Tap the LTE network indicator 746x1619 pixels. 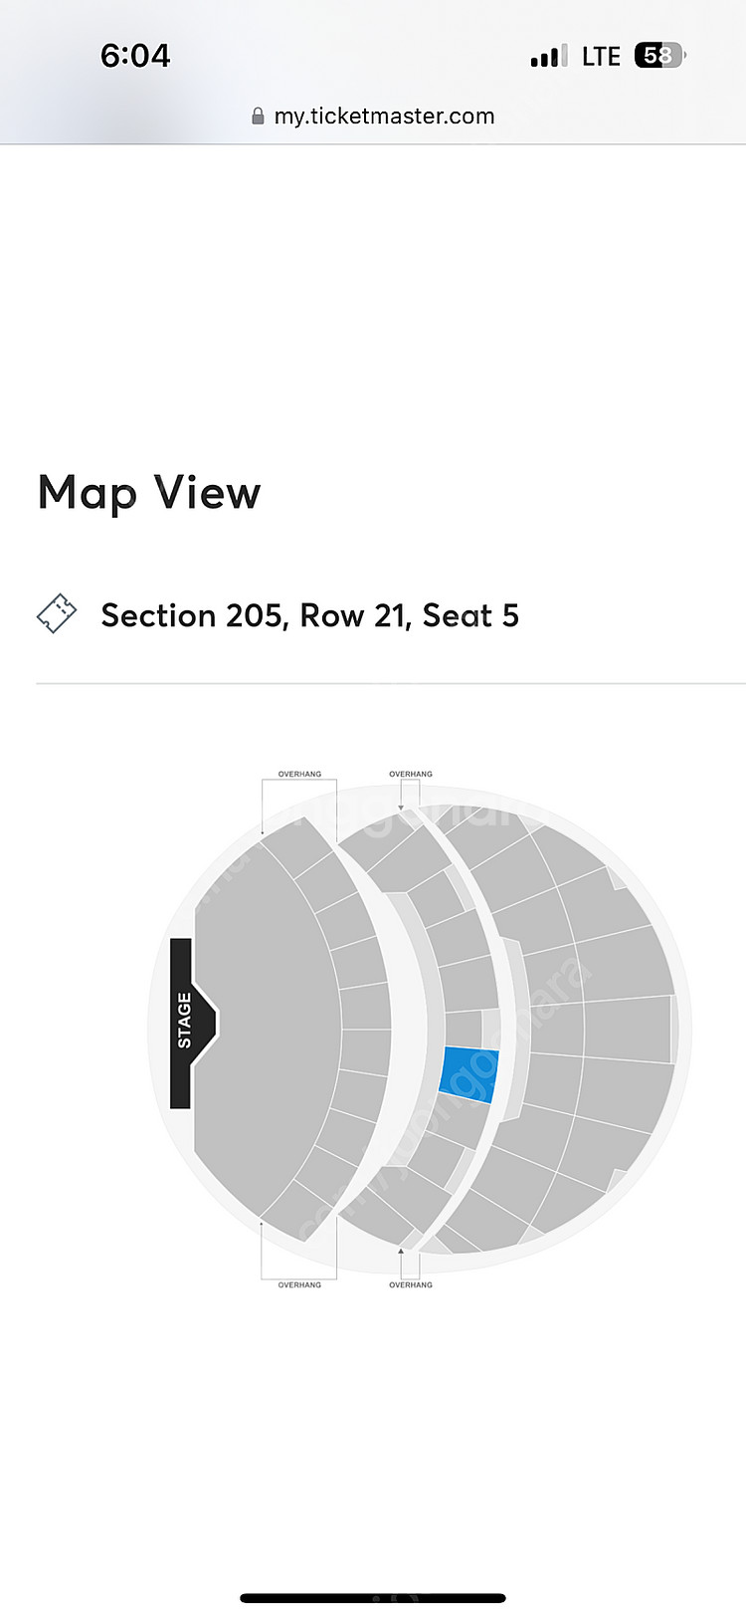(601, 56)
